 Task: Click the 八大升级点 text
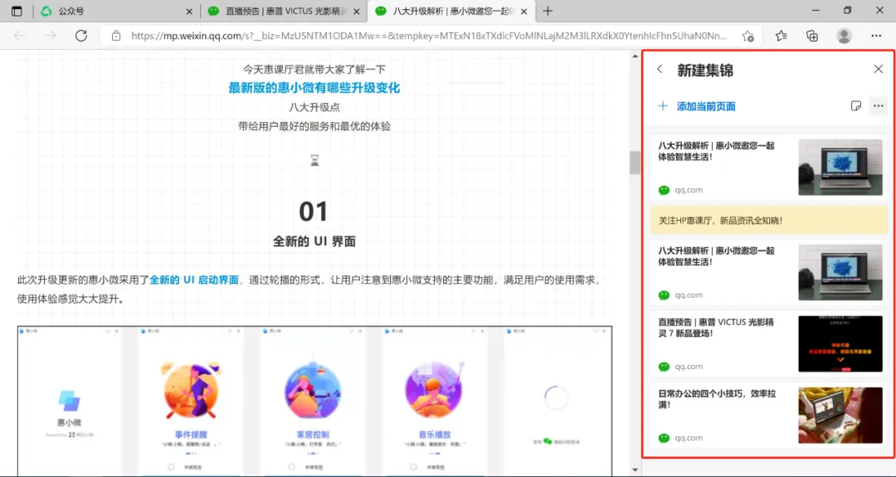point(314,107)
